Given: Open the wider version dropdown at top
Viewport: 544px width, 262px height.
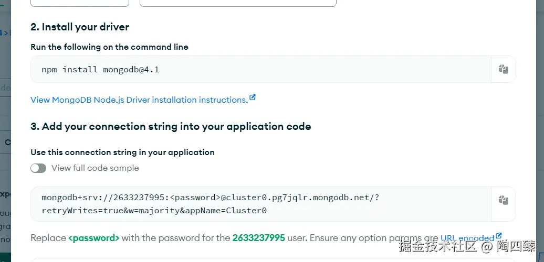Looking at the screenshot, I should (238, 3).
